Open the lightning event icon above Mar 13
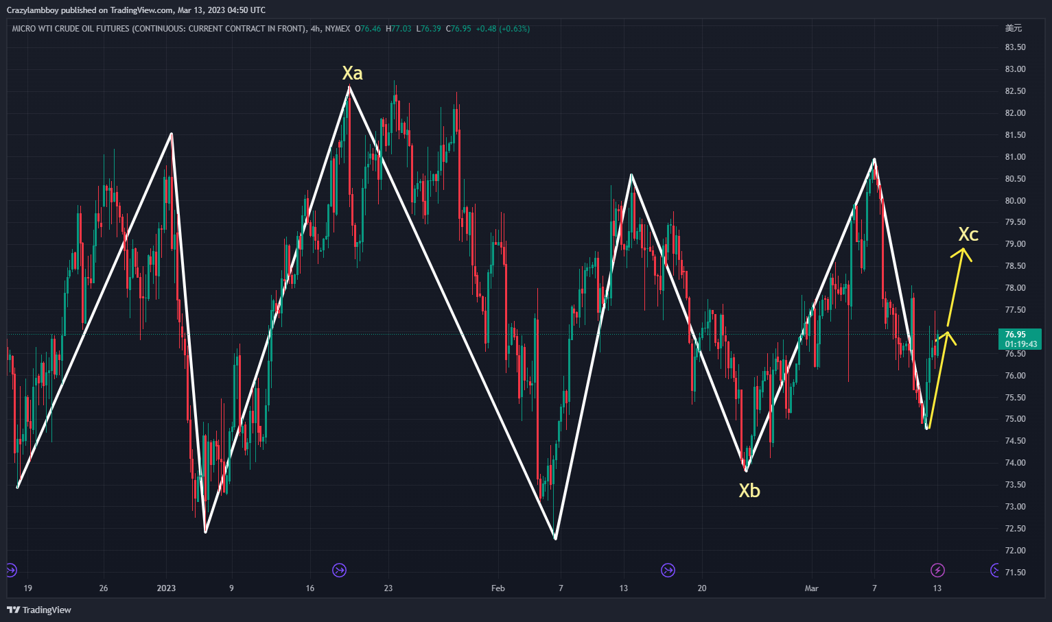1052x622 pixels. tap(937, 570)
